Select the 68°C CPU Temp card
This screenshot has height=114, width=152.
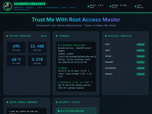(16, 61)
